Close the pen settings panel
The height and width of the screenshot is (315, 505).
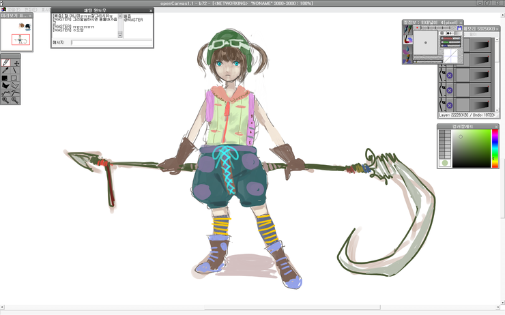point(461,22)
